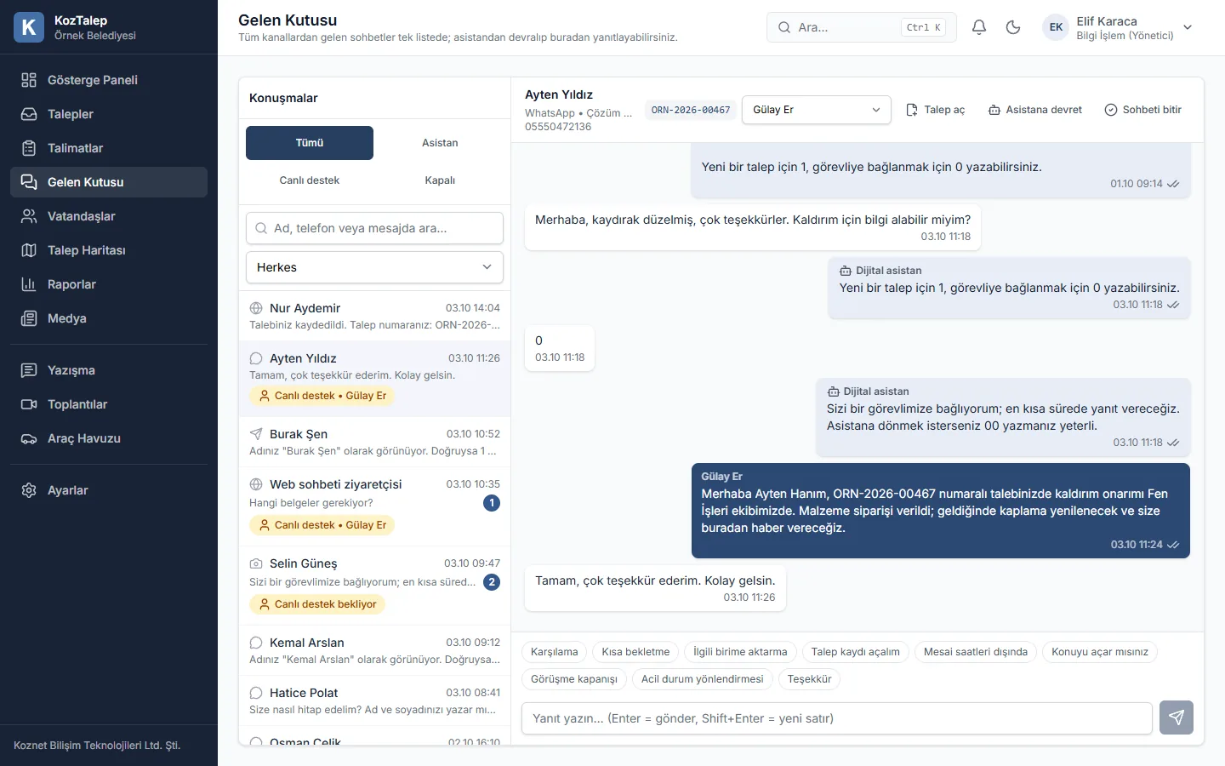Open Talep Haritası map view

pos(109,250)
